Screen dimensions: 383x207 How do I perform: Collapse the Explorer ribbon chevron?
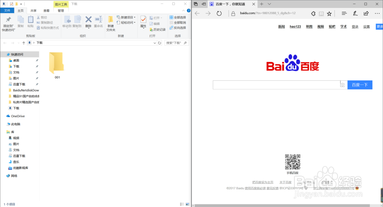[x=183, y=10]
